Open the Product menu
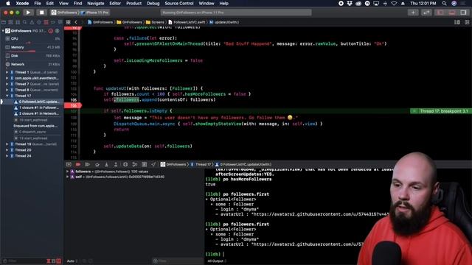Screen dimensions: 472x265 tap(134, 3)
